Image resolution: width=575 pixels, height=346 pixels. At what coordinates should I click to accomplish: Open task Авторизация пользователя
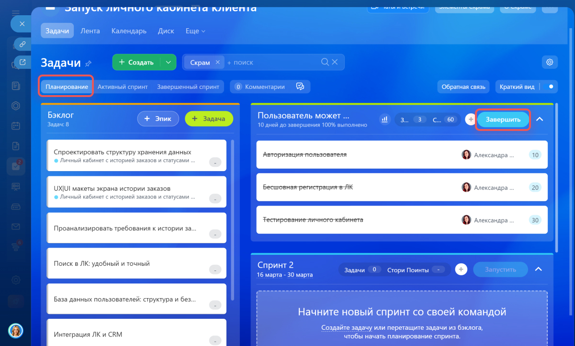point(304,155)
